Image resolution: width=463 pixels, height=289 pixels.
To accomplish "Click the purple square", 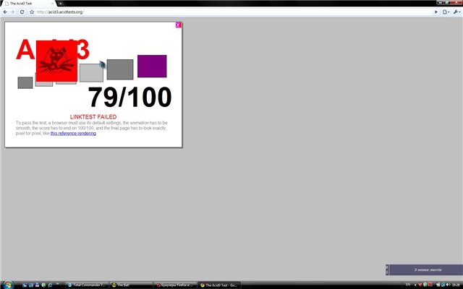I will point(152,66).
